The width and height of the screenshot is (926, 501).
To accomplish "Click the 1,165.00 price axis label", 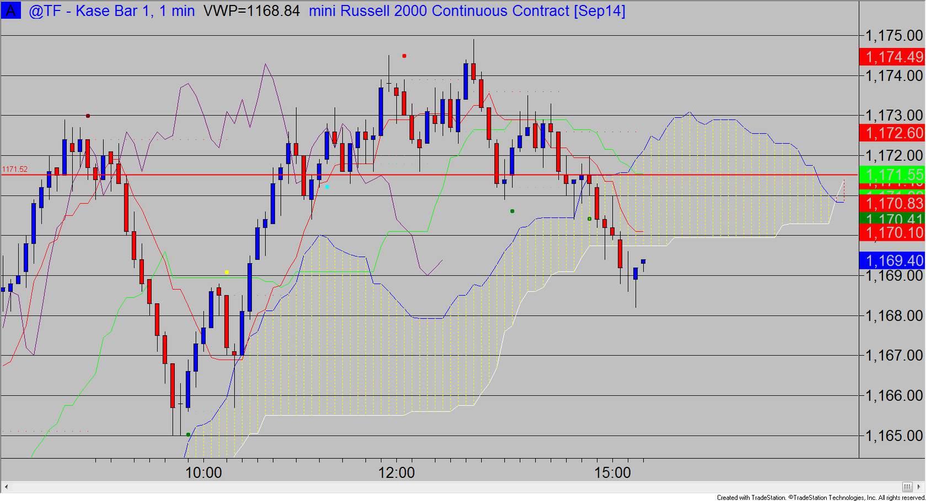I will (894, 435).
